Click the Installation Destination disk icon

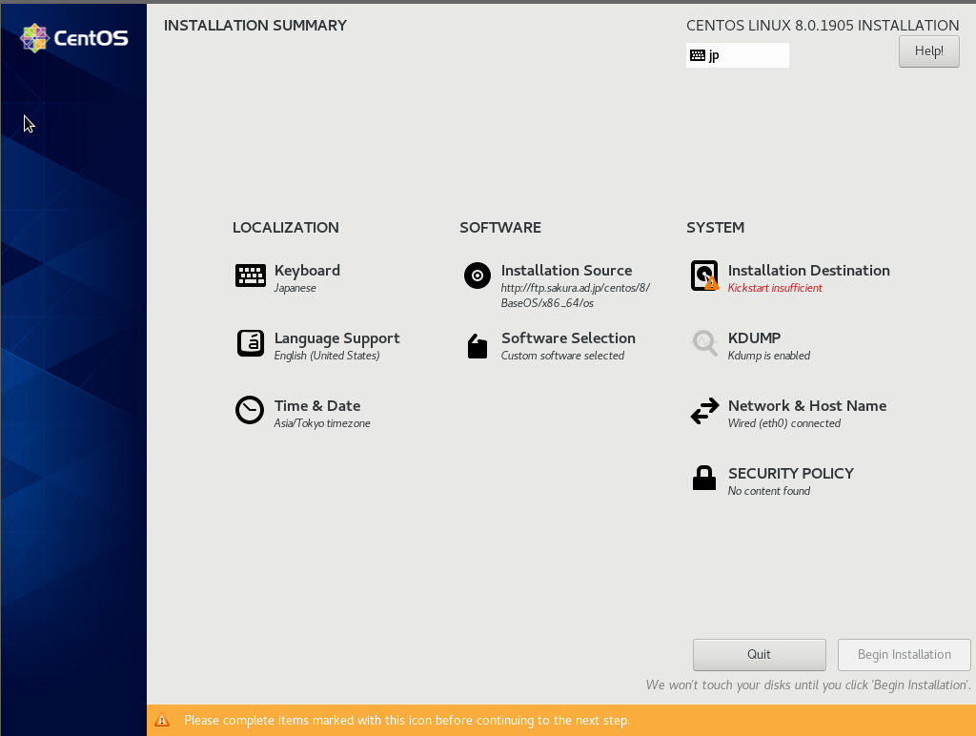click(x=704, y=276)
